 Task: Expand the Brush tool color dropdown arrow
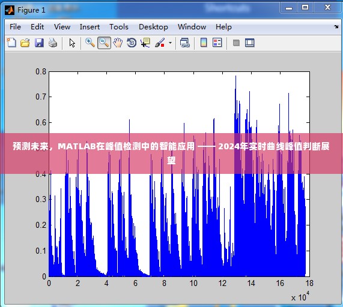(170, 43)
